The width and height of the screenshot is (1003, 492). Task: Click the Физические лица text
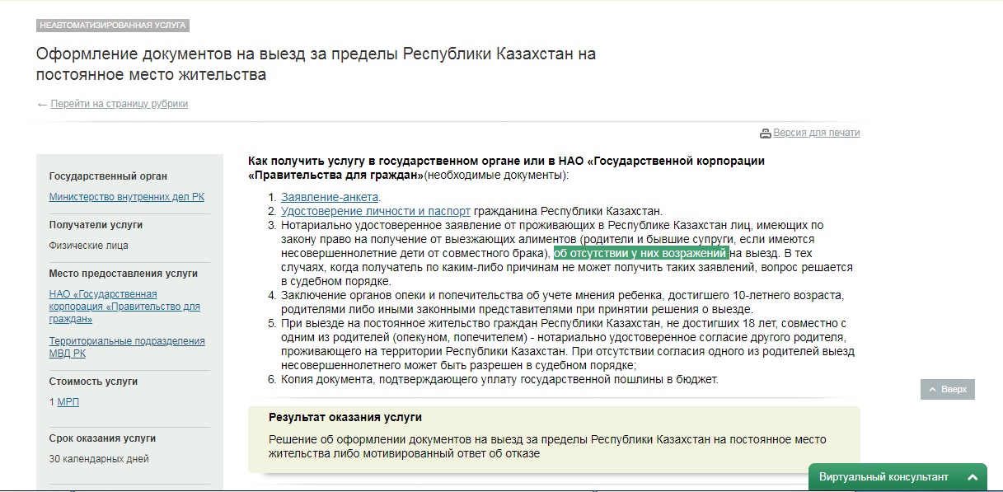(x=89, y=246)
